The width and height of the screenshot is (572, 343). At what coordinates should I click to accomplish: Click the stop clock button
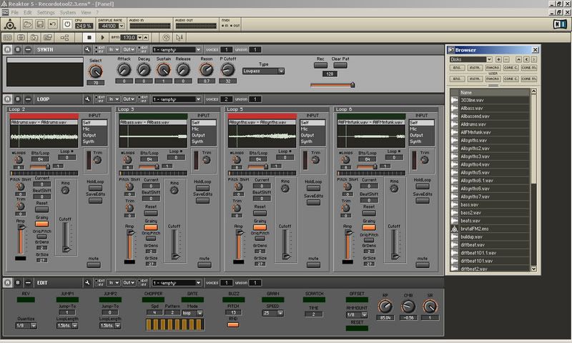pyautogui.click(x=89, y=37)
